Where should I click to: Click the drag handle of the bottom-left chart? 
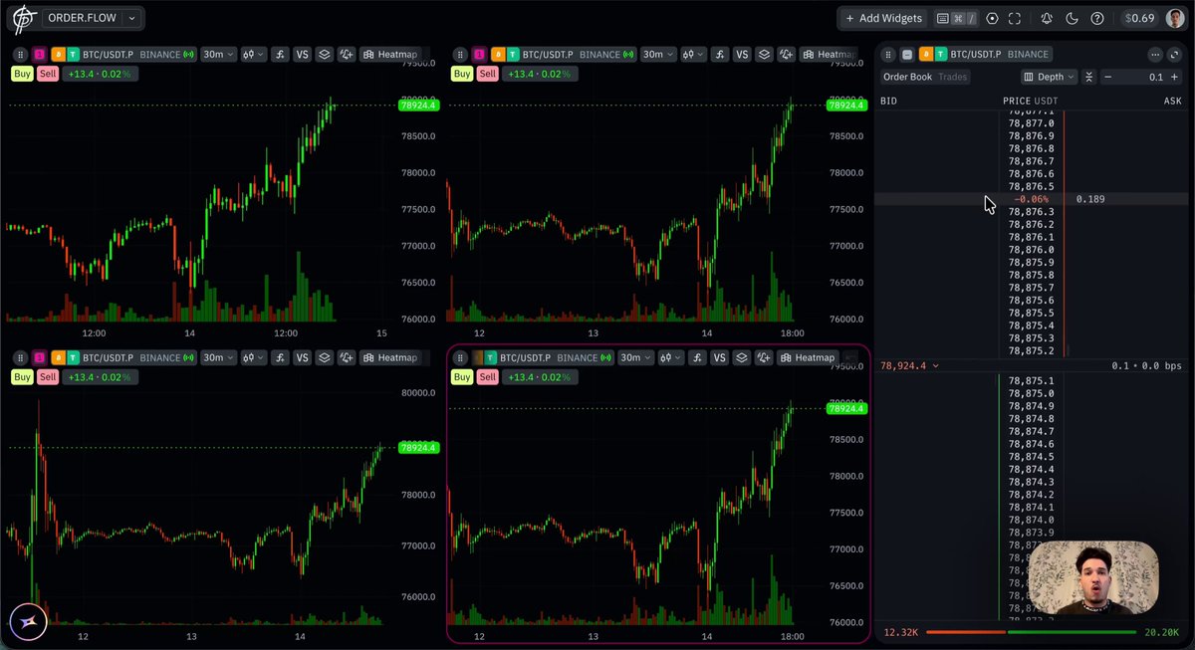[20, 357]
